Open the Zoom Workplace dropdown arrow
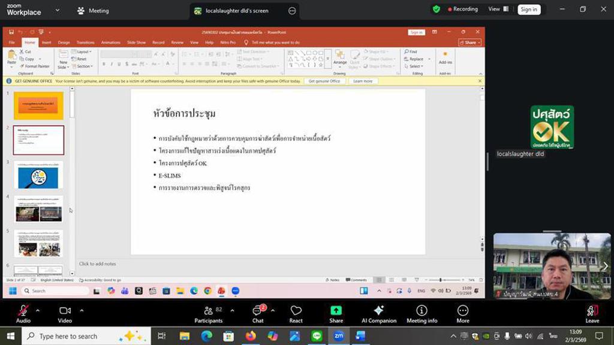 [58, 10]
